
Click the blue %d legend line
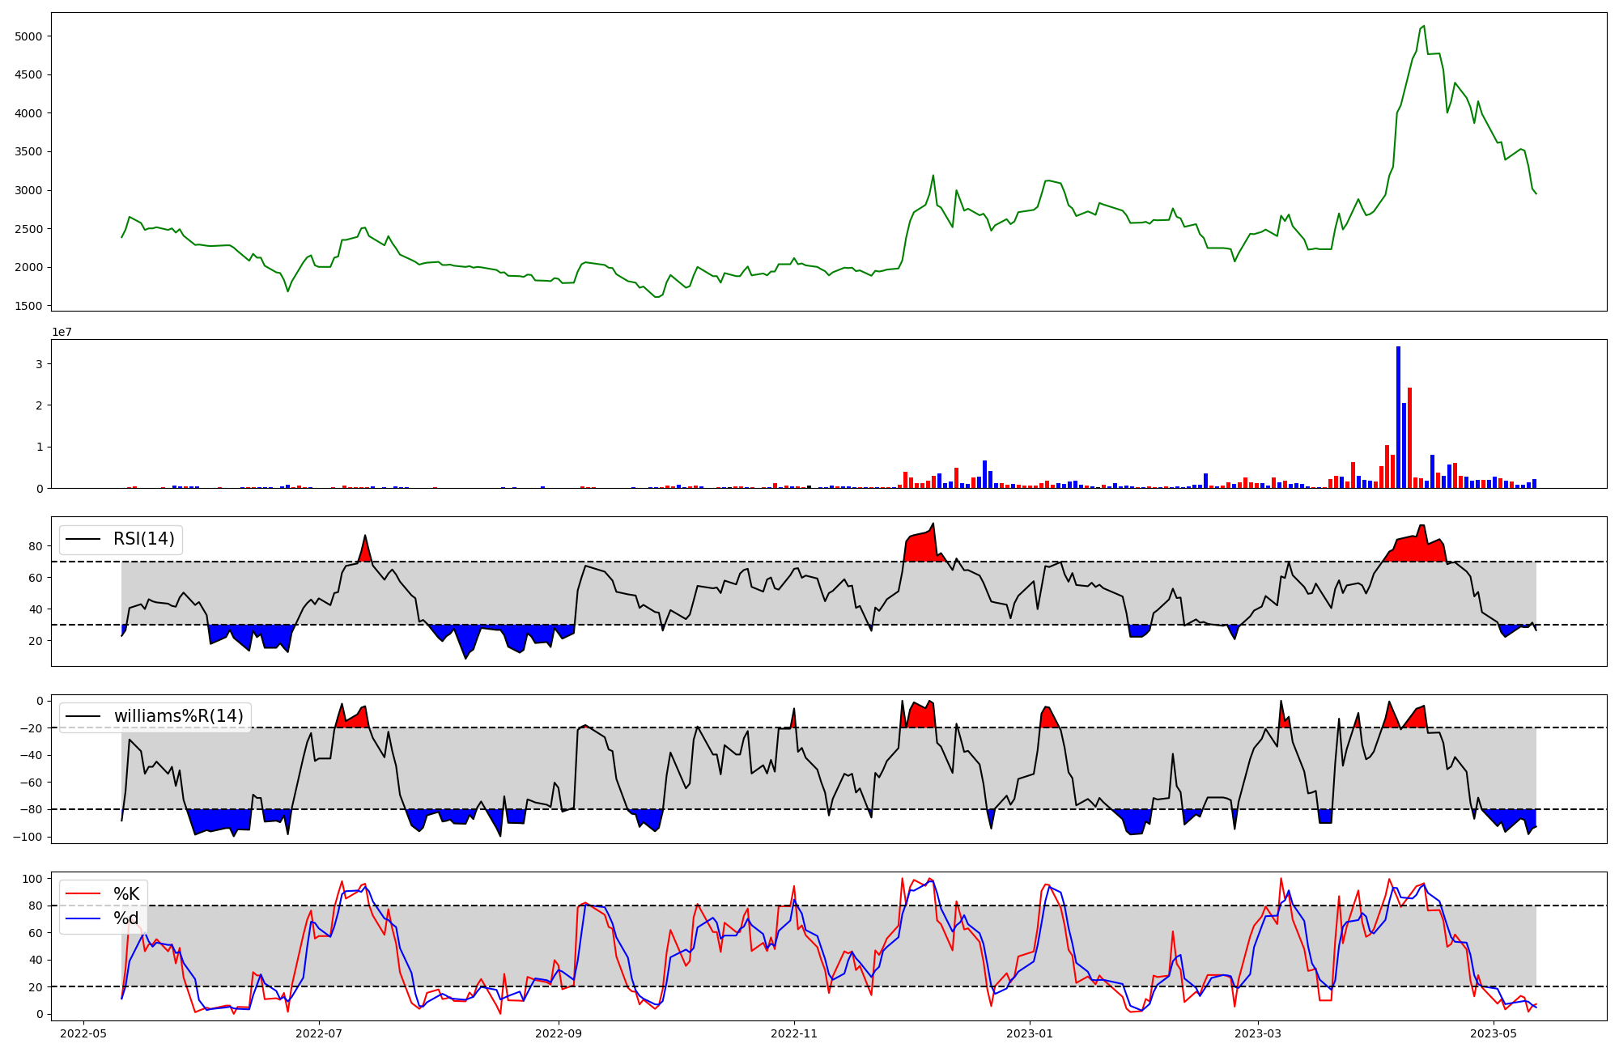tap(83, 918)
